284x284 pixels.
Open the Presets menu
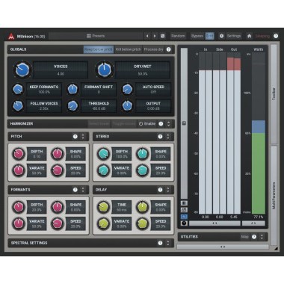[96, 36]
